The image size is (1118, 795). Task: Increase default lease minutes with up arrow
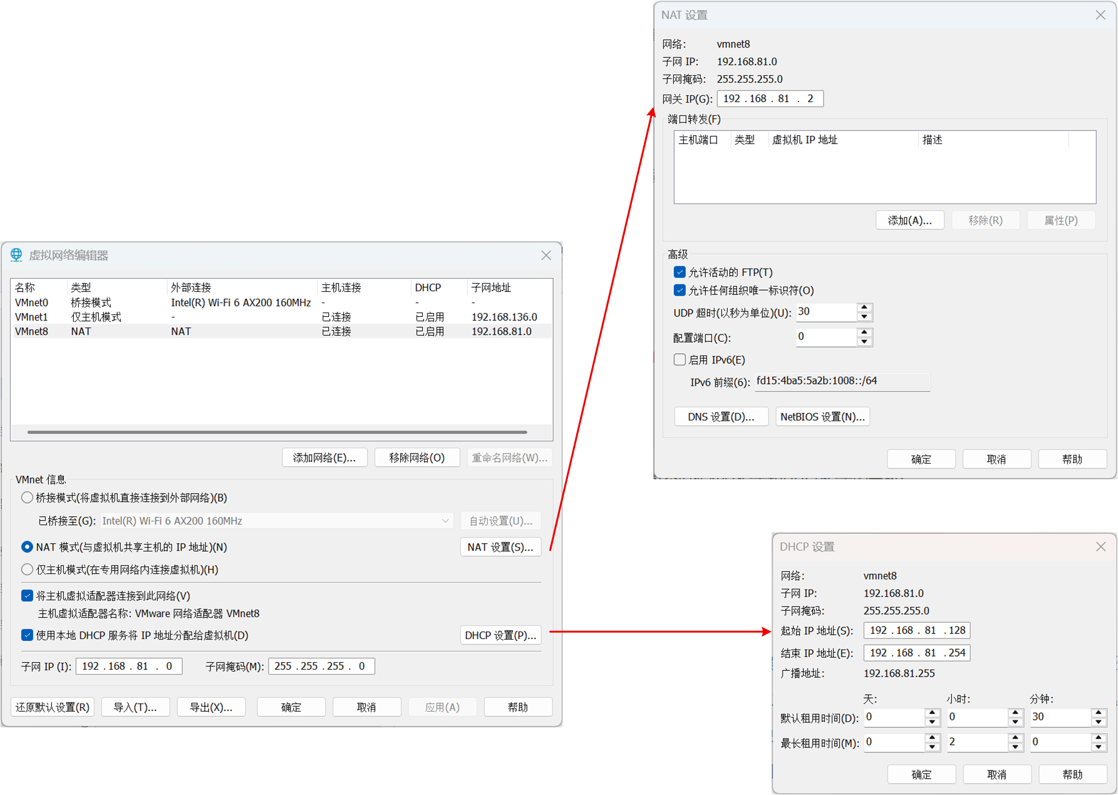click(1098, 713)
